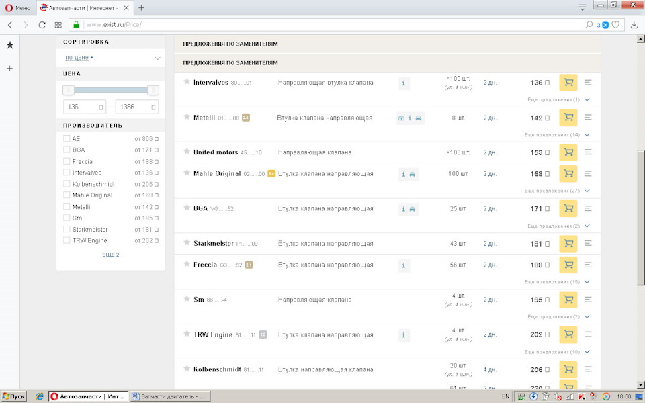The image size is (645, 403).
Task: Expand more Mahle Original offers (27)
Action: [557, 191]
